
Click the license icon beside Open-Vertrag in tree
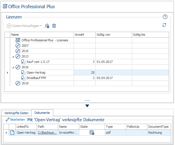[x=23, y=72]
